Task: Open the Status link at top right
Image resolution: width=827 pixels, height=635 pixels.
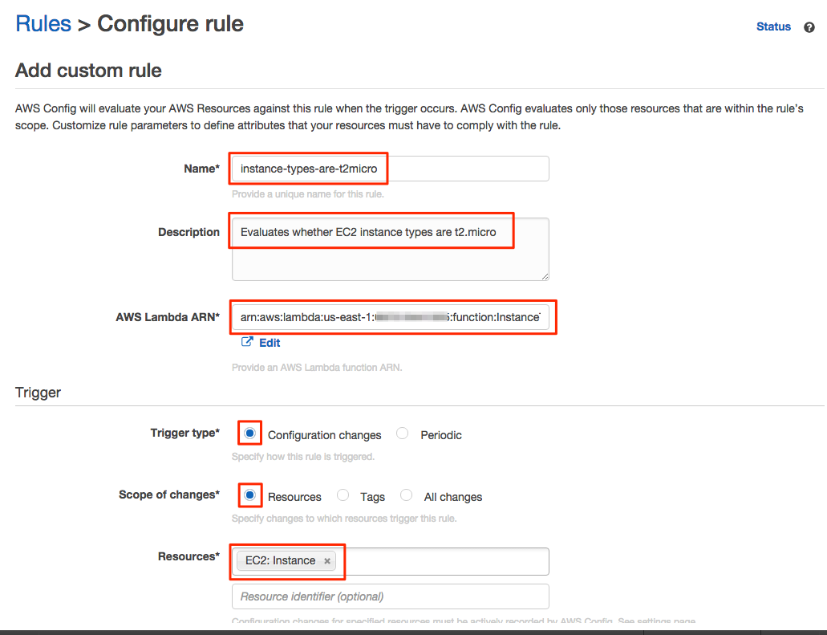Action: click(772, 26)
